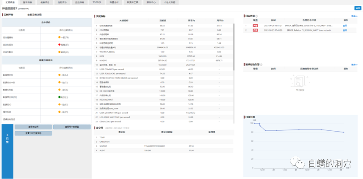Click 查看 link for the first log alert

point(345,26)
